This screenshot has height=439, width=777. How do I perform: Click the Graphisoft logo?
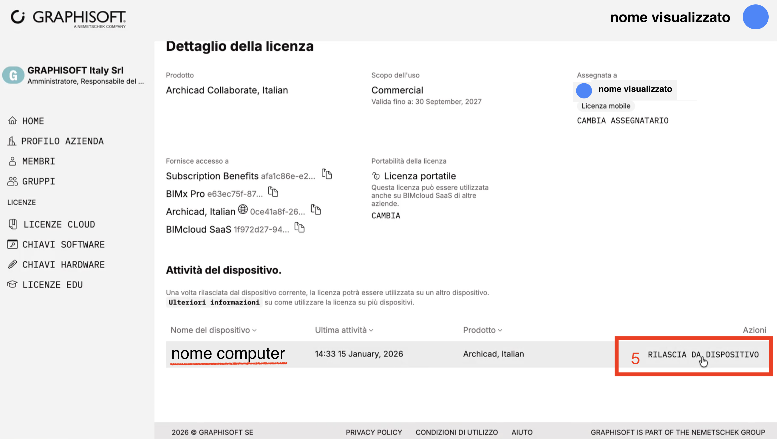click(x=68, y=19)
